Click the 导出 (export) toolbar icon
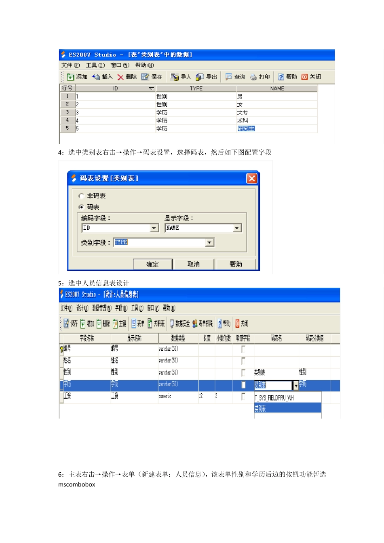384x543 pixels. (200, 77)
